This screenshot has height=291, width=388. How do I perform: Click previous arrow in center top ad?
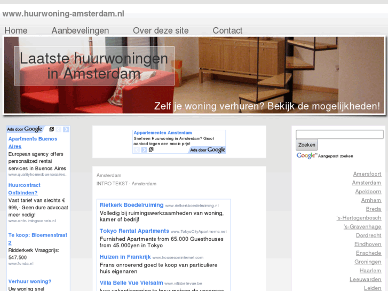coord(137,150)
